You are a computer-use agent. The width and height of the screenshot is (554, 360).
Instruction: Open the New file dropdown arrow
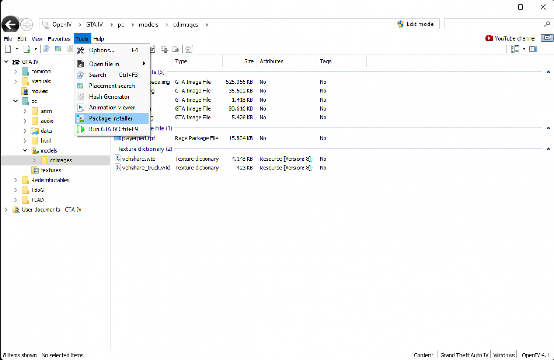[x=17, y=49]
